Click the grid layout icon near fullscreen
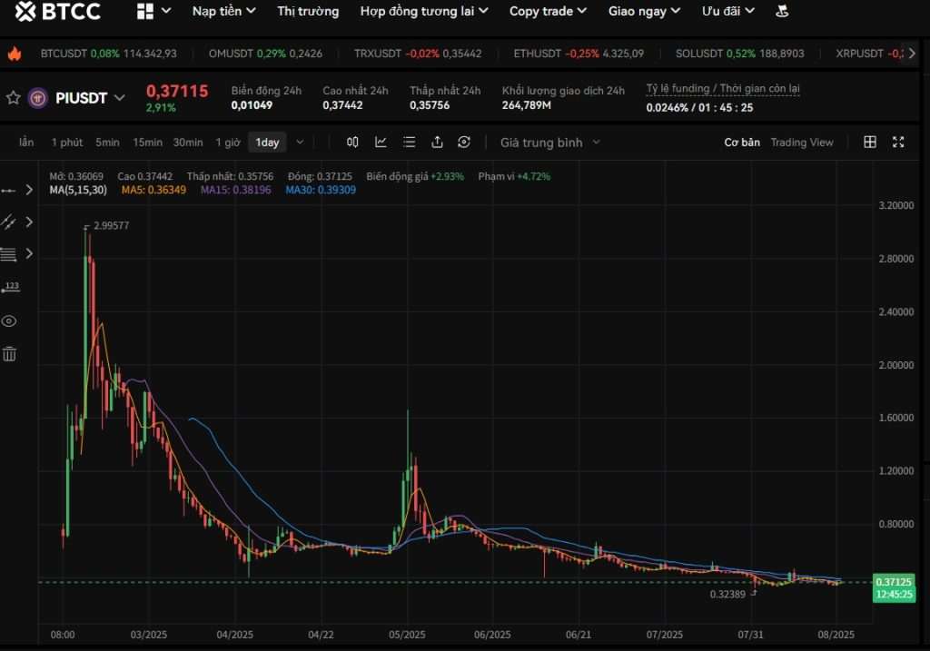The width and height of the screenshot is (930, 651). click(x=870, y=142)
